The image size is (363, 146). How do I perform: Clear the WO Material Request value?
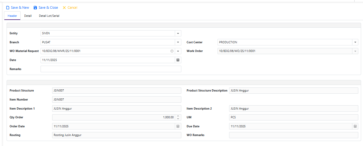point(172,51)
